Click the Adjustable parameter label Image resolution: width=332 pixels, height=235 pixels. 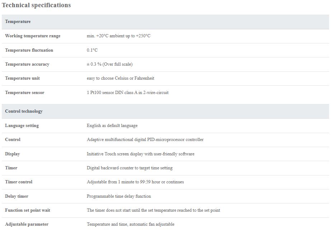coord(27,224)
